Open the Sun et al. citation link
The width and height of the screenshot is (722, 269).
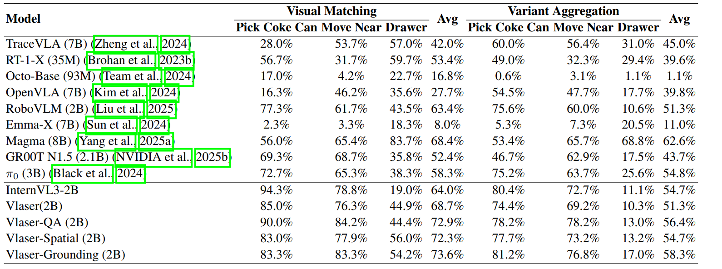click(111, 125)
